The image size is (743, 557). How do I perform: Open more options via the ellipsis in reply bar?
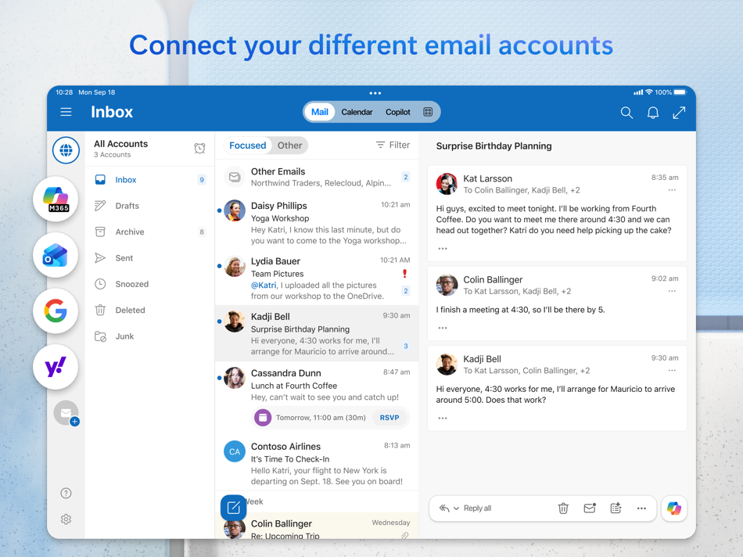click(641, 508)
